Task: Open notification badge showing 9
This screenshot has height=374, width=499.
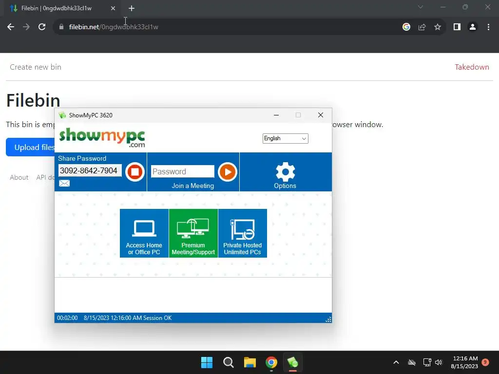Action: tap(485, 362)
